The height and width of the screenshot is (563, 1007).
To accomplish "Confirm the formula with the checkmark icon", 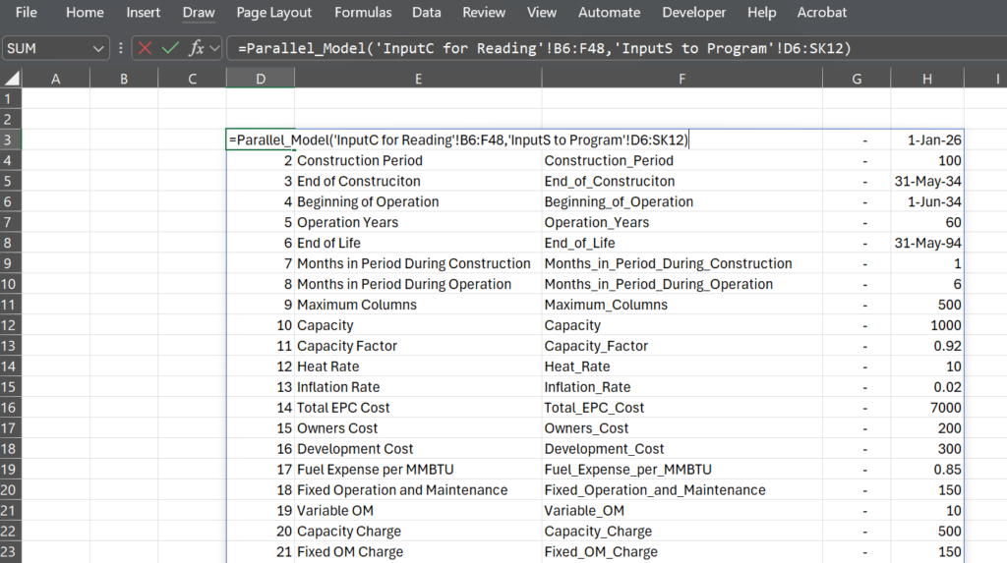I will [x=170, y=48].
